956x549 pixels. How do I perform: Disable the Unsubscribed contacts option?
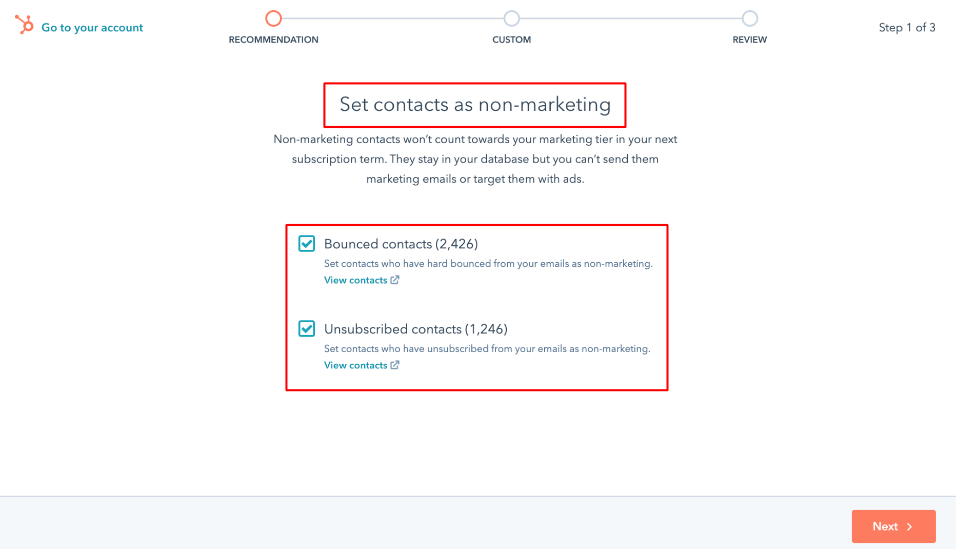[x=306, y=329]
